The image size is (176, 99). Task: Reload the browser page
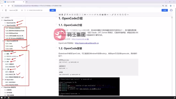9,6
